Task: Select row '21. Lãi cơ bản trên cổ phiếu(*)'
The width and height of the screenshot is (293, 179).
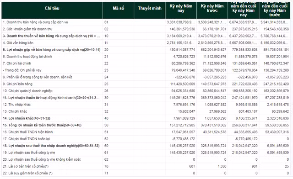Action: (146, 166)
